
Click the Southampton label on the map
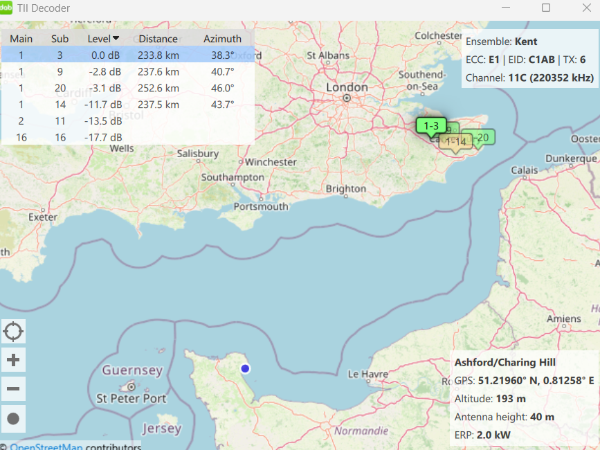233,177
